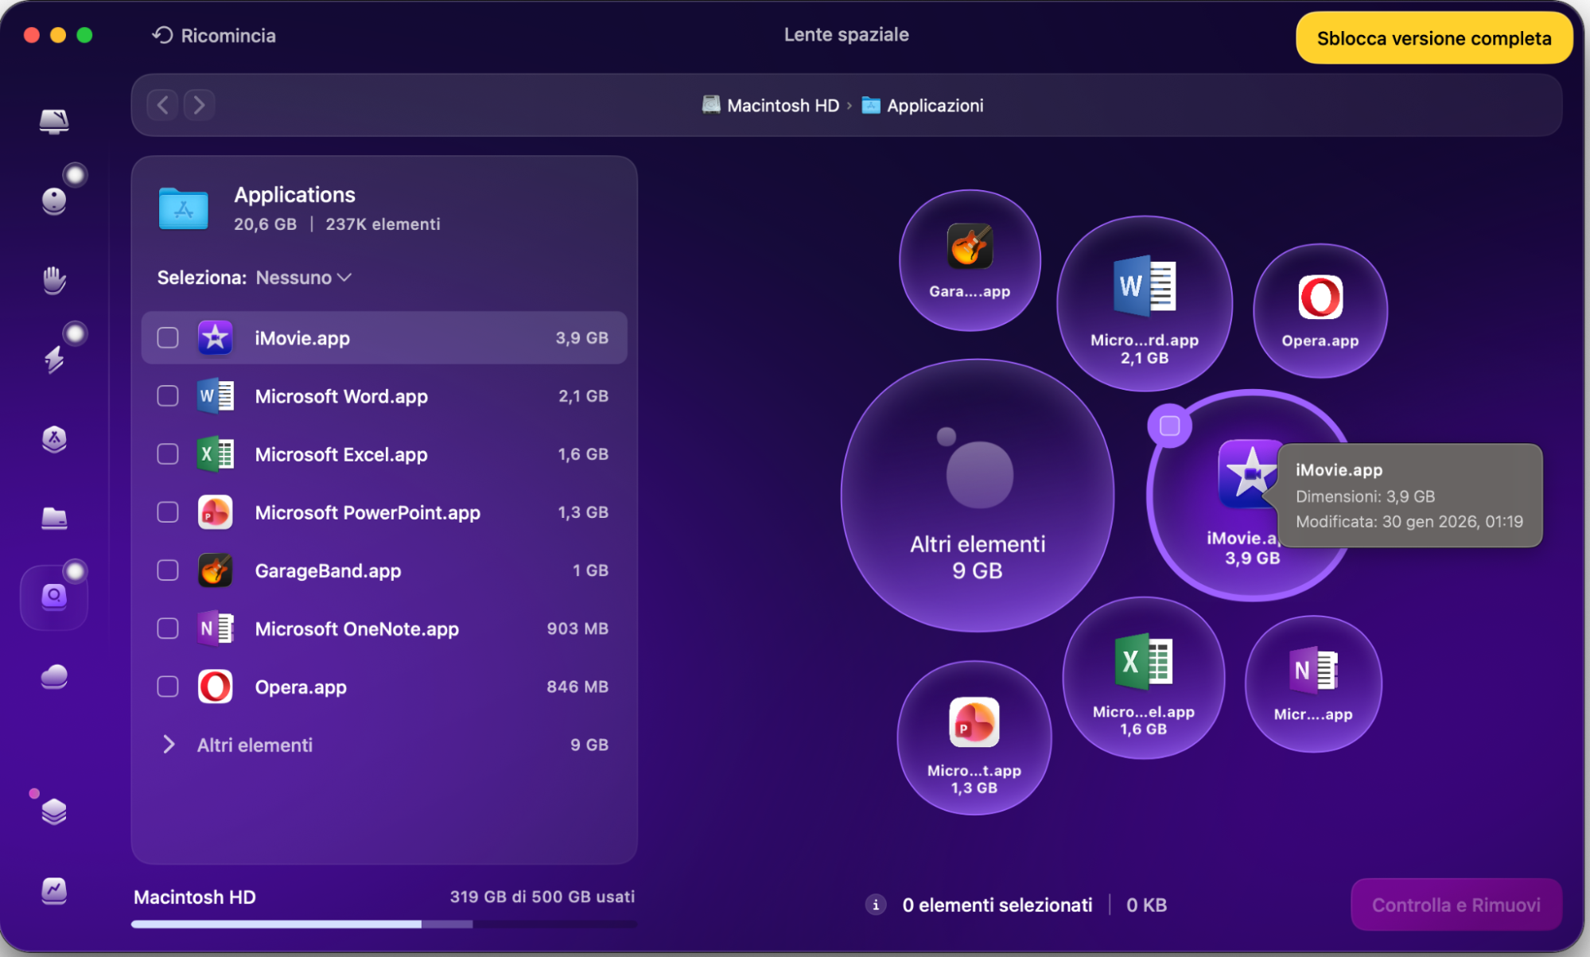Image resolution: width=1590 pixels, height=957 pixels.
Task: Open the Speed lightning module in the sidebar
Action: click(x=54, y=360)
